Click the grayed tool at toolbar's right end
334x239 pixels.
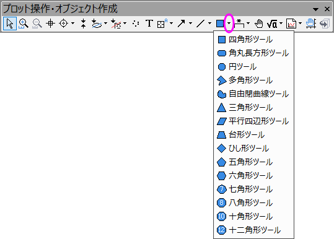click(x=325, y=24)
